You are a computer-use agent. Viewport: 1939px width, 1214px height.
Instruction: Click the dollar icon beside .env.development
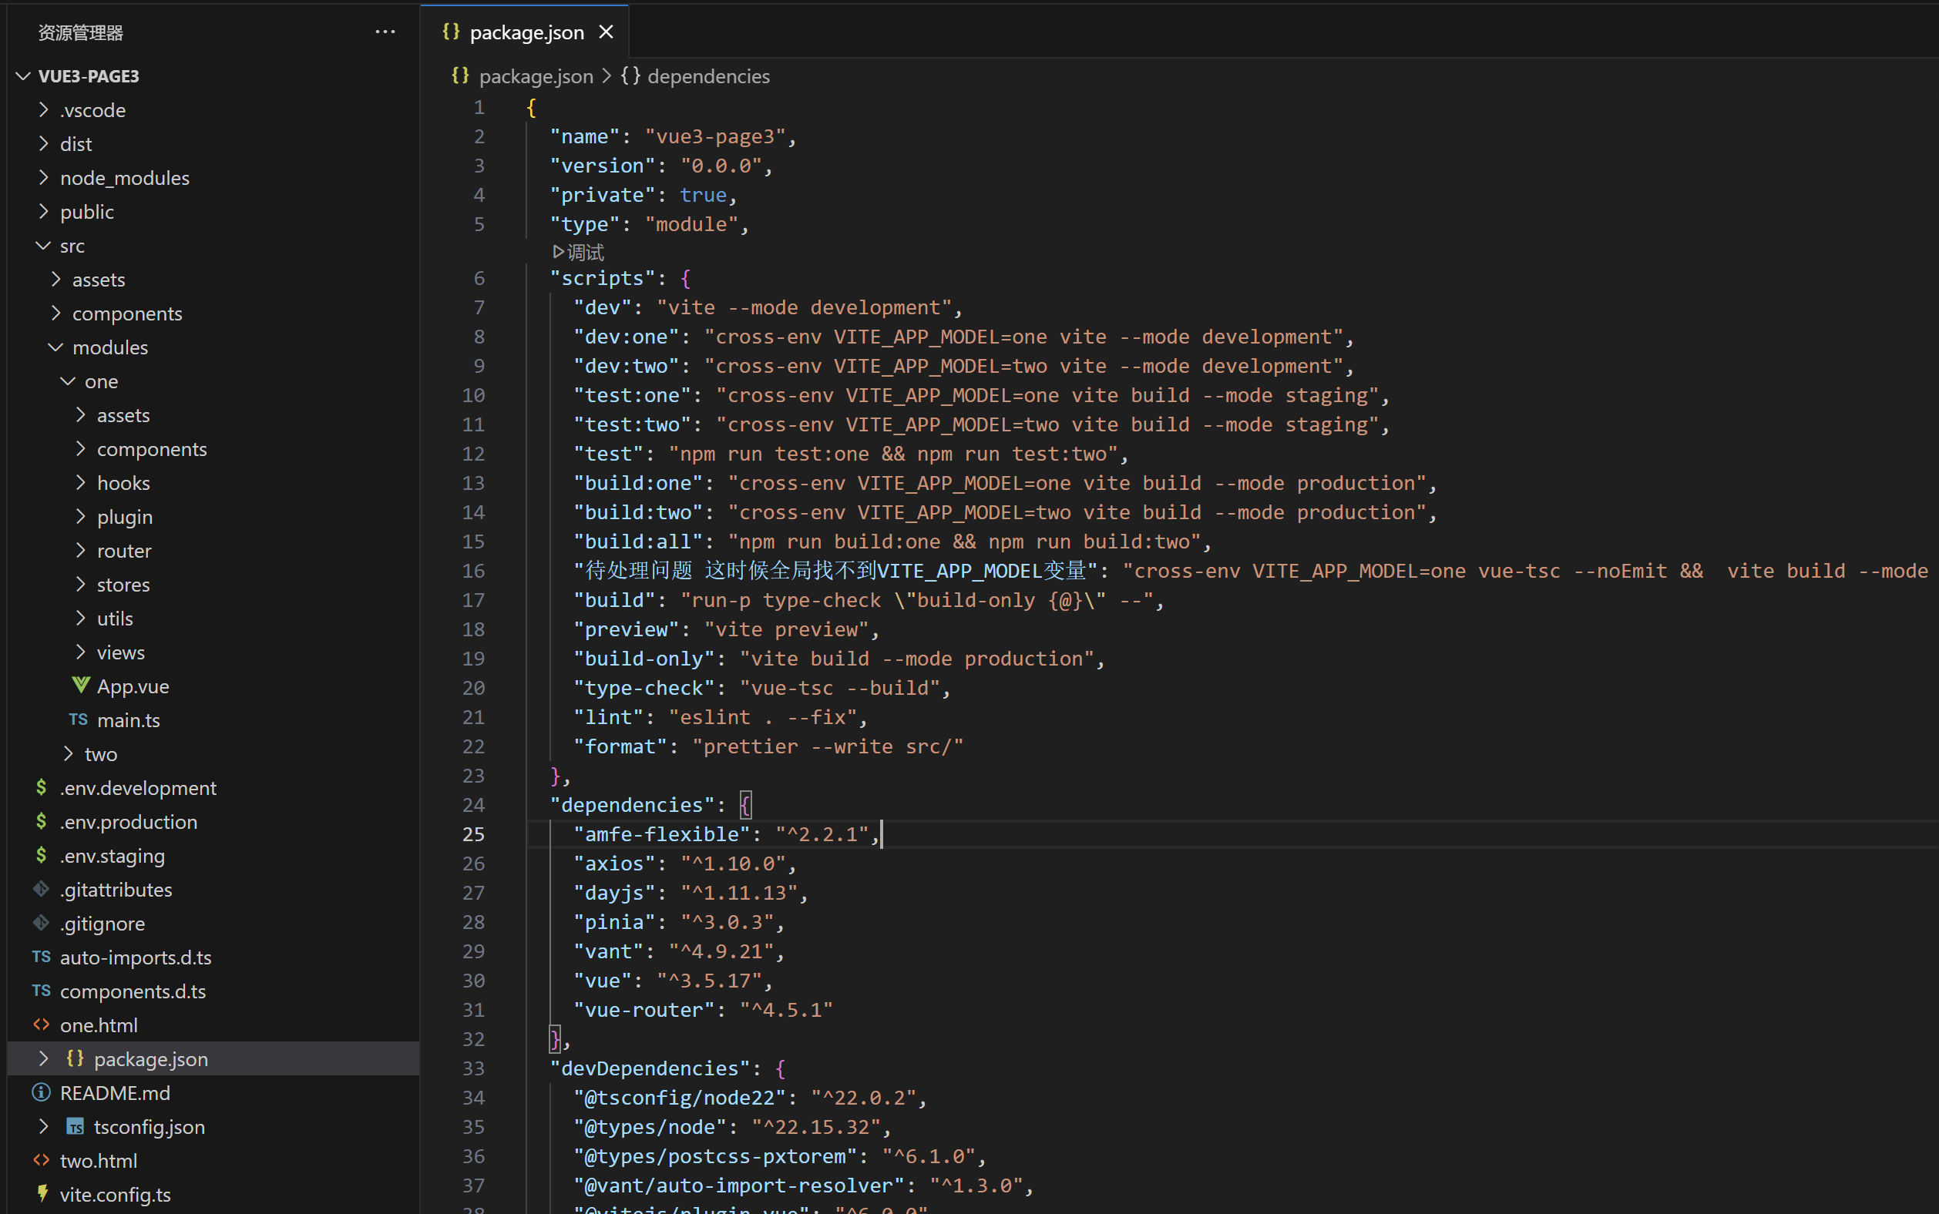click(41, 788)
